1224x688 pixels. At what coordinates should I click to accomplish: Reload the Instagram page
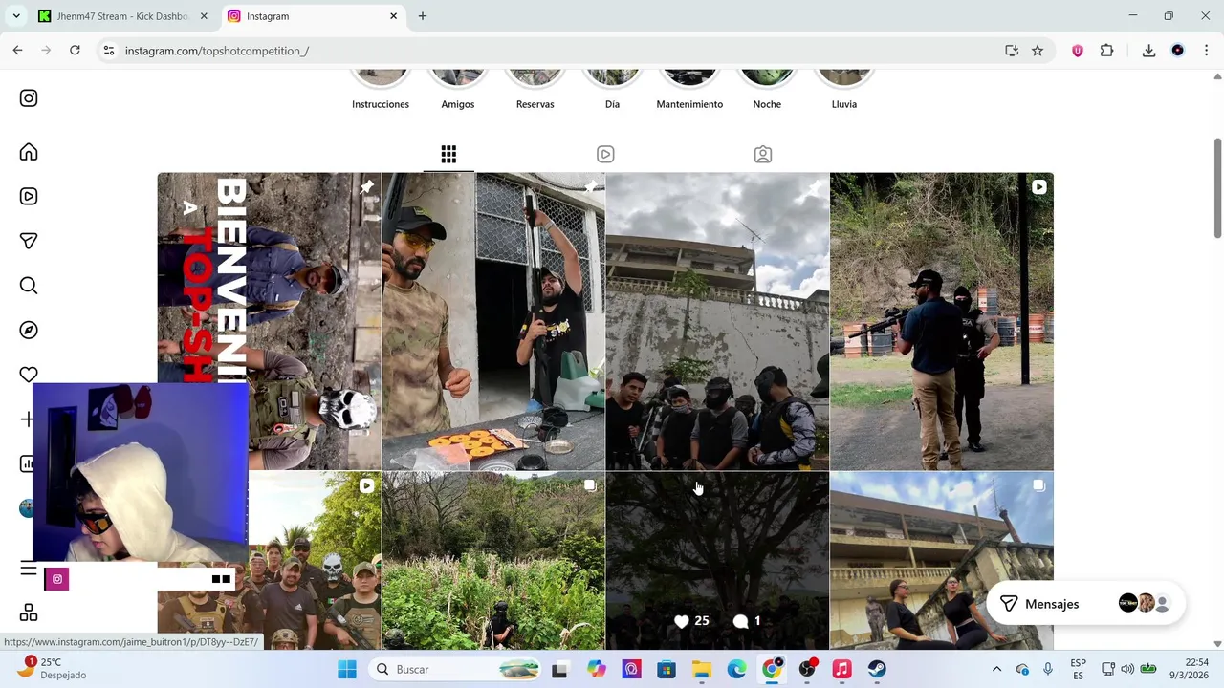click(x=75, y=51)
